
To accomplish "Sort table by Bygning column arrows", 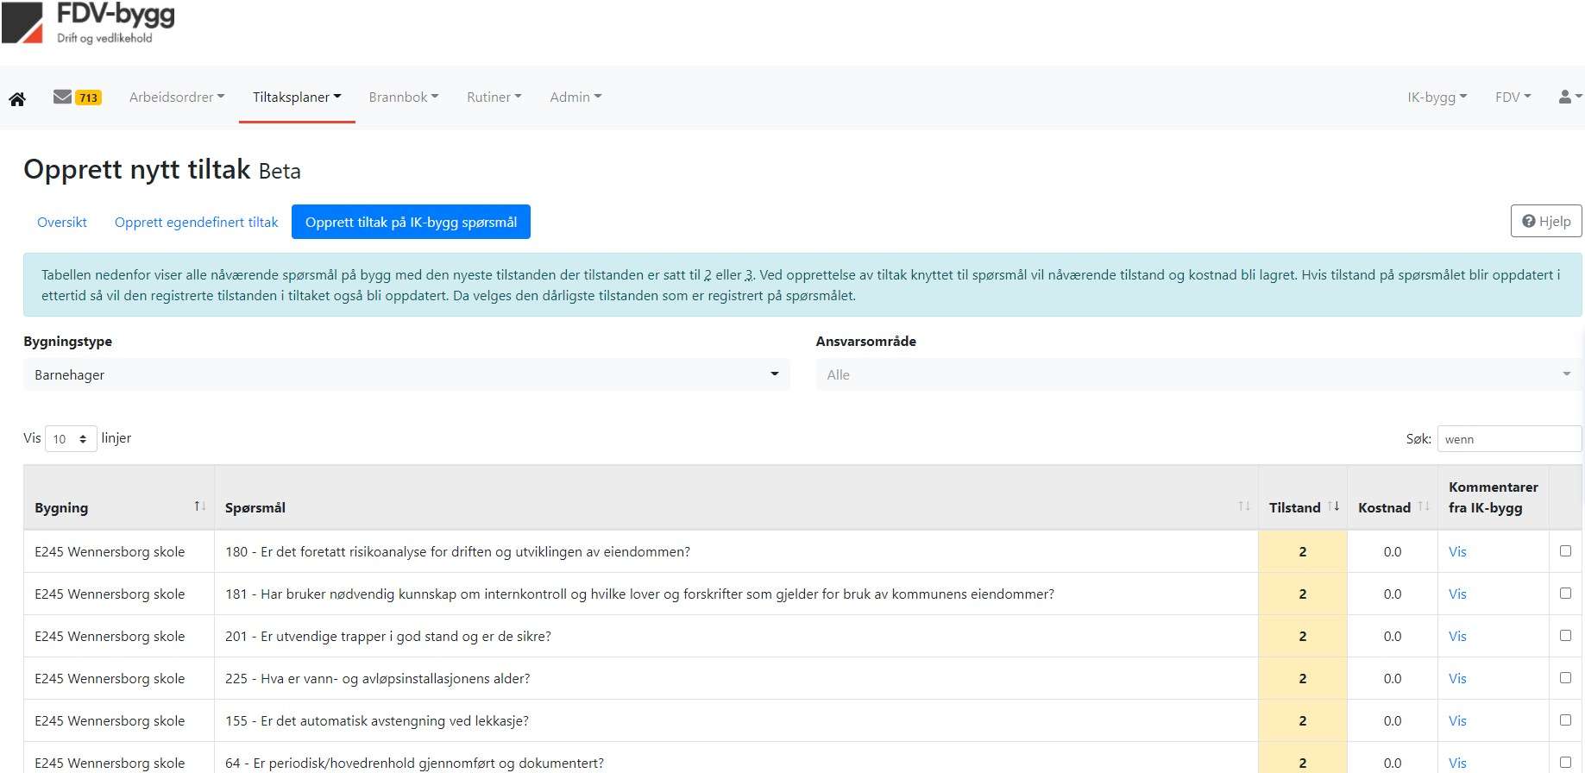I will [199, 506].
